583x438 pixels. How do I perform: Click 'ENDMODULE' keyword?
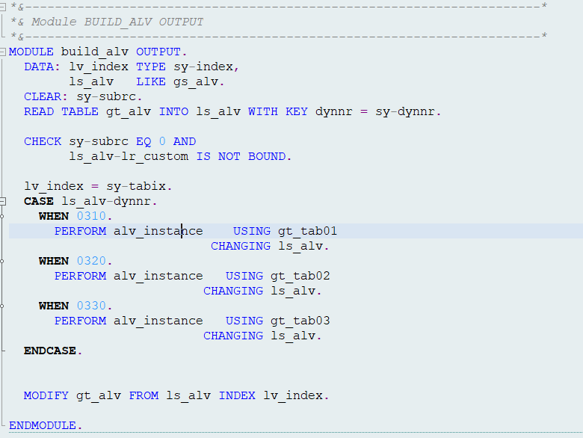43,425
